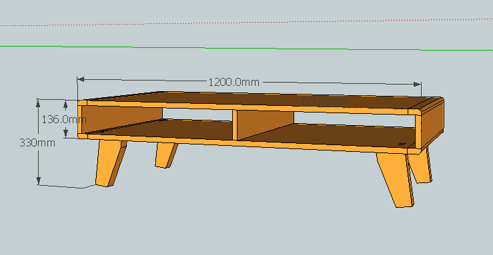493x255 pixels.
Task: Click left arrowhead of the 1200.0mm dimension
Action: pyautogui.click(x=81, y=79)
